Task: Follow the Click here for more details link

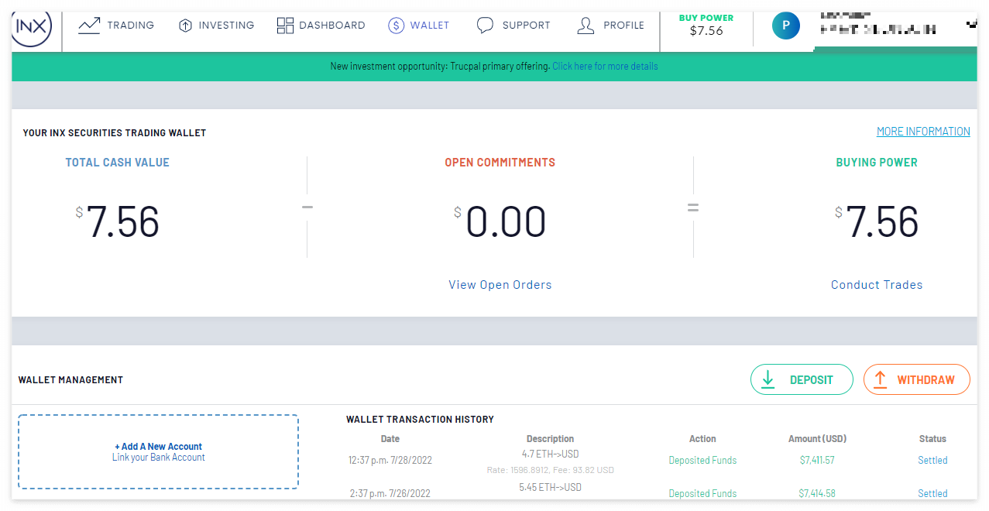Action: 605,67
